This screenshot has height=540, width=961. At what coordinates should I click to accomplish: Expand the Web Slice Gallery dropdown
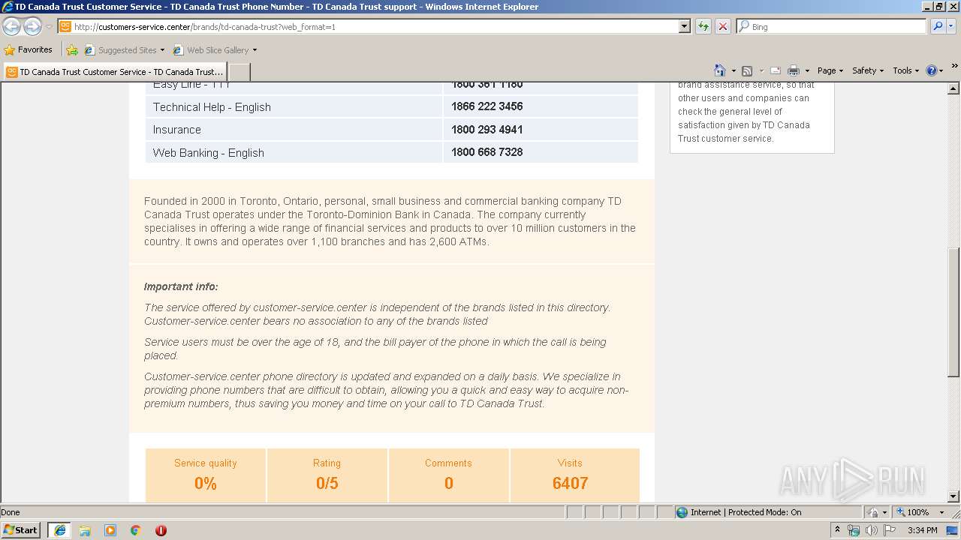[255, 50]
